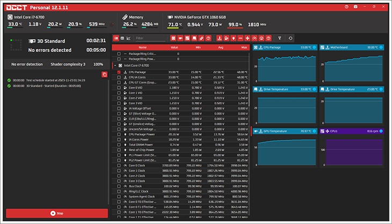Check the Total DRAM Power checkbox

point(119,145)
